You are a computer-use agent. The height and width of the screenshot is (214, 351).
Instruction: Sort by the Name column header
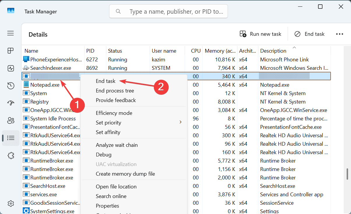tap(53, 51)
